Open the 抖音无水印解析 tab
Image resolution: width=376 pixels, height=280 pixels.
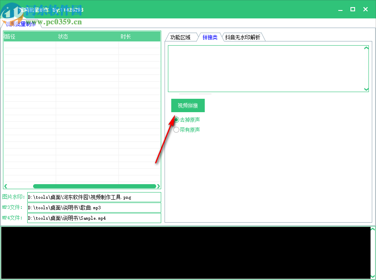click(x=242, y=37)
